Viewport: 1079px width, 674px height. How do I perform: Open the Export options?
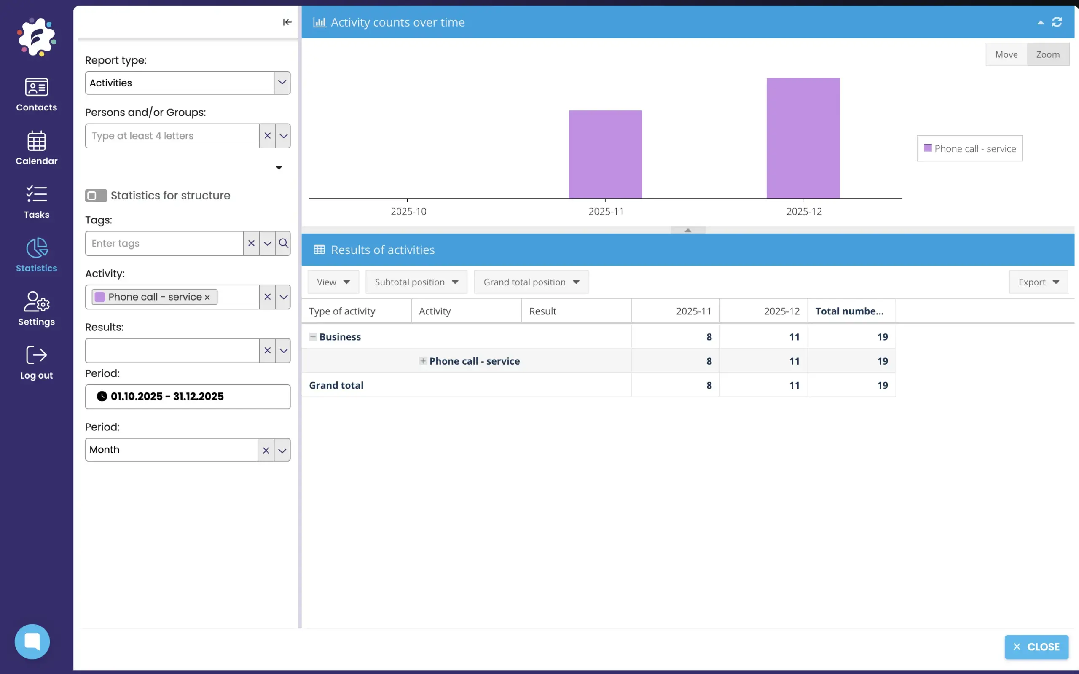tap(1038, 282)
